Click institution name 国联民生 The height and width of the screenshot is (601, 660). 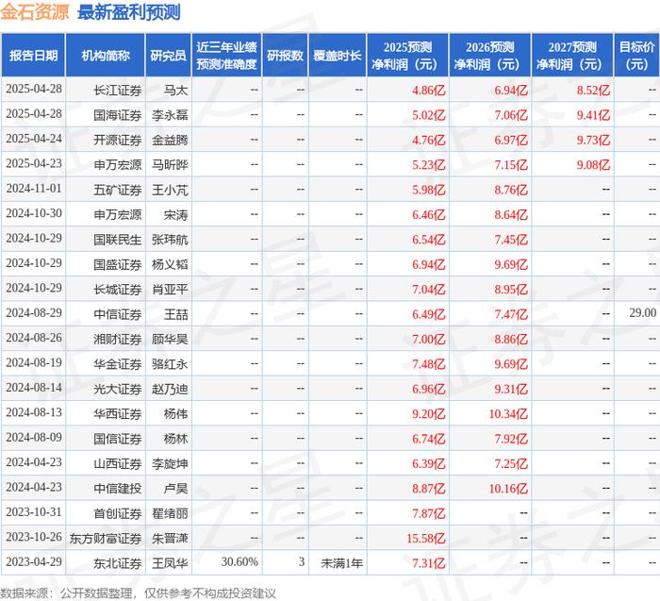point(118,240)
